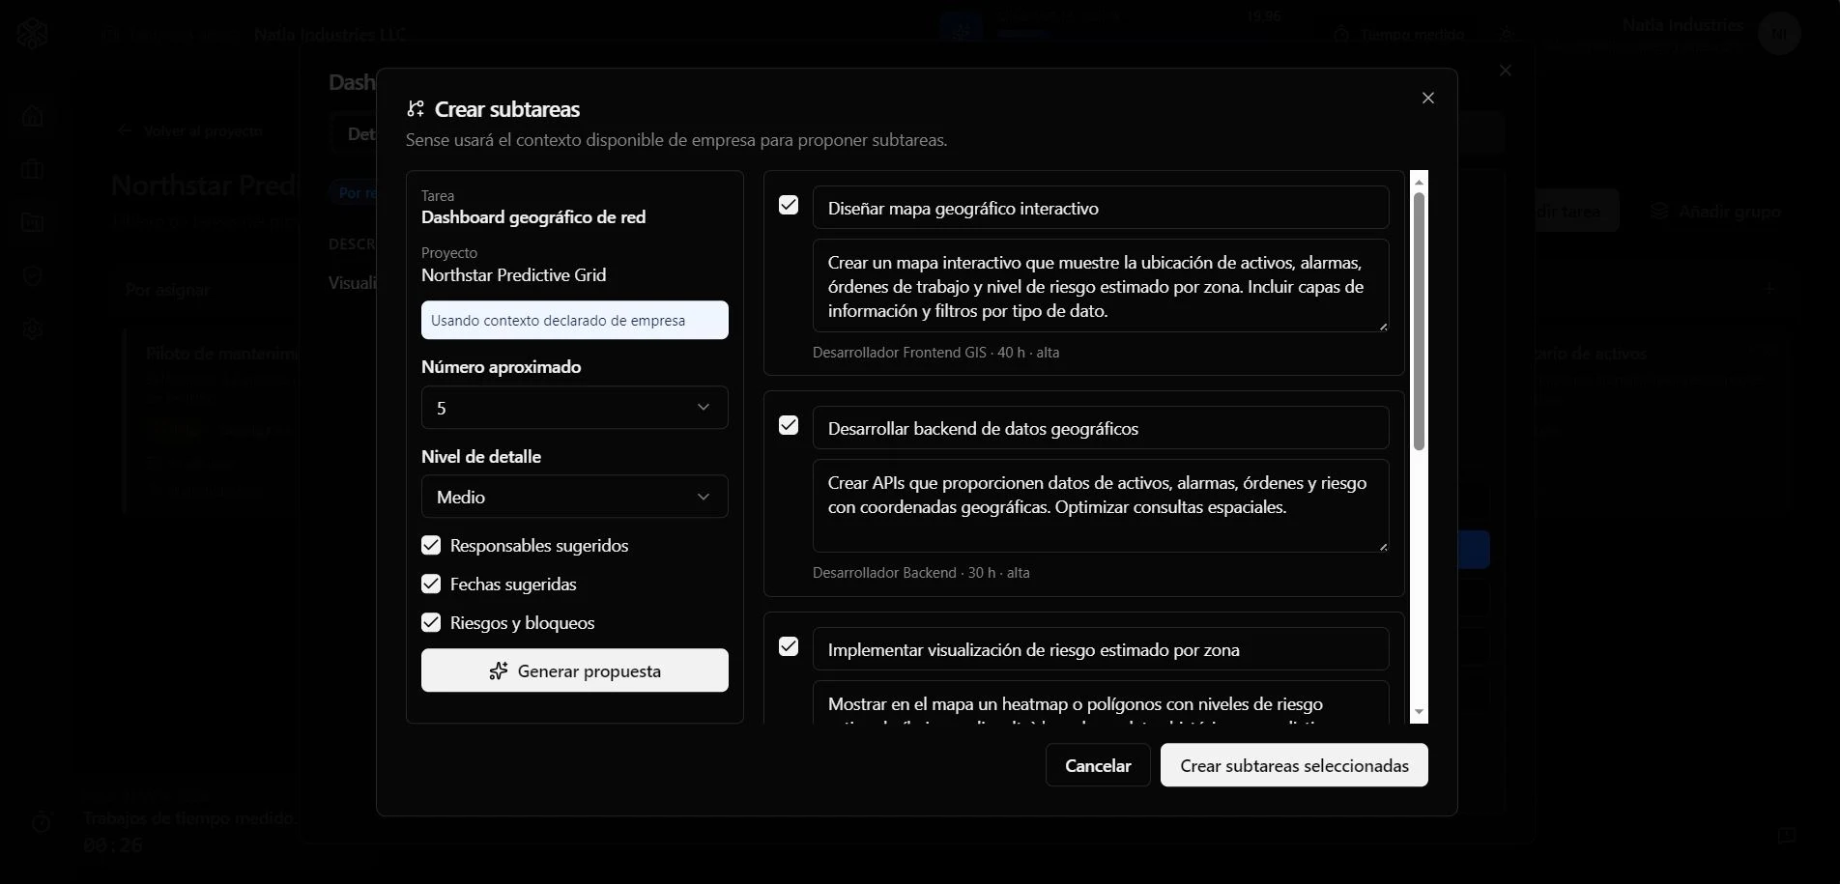The height and width of the screenshot is (884, 1840).
Task: Open the home icon in background sidebar
Action: [32, 116]
